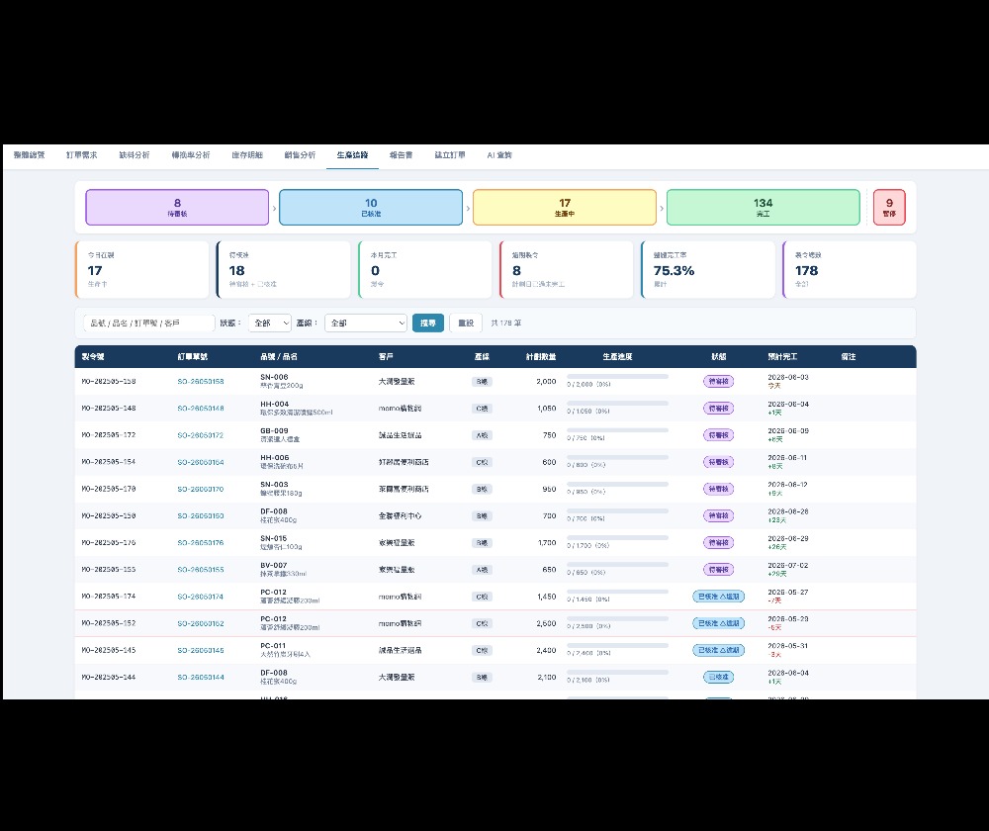Viewport: 989px width, 831px height.
Task: Switch to the AI 查詢 tab
Action: tap(498, 155)
